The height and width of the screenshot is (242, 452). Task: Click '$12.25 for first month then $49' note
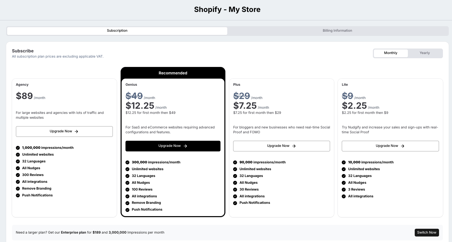click(150, 113)
